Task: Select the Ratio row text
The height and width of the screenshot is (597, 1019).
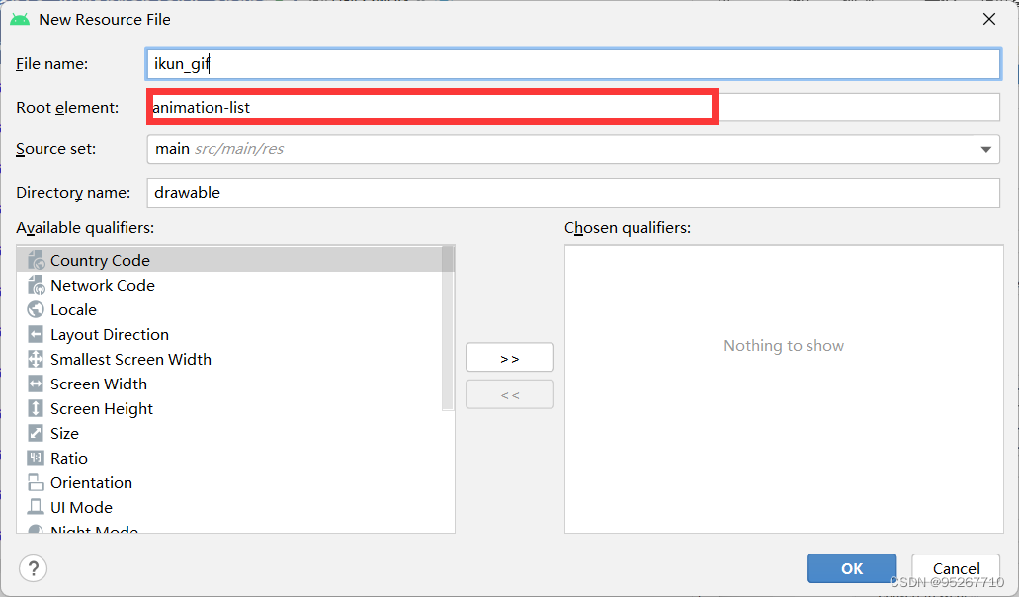Action: pos(69,458)
